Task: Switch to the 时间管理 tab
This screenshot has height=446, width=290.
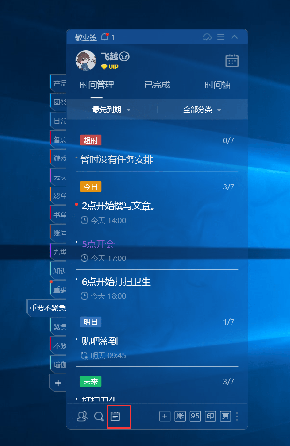Action: [x=97, y=85]
